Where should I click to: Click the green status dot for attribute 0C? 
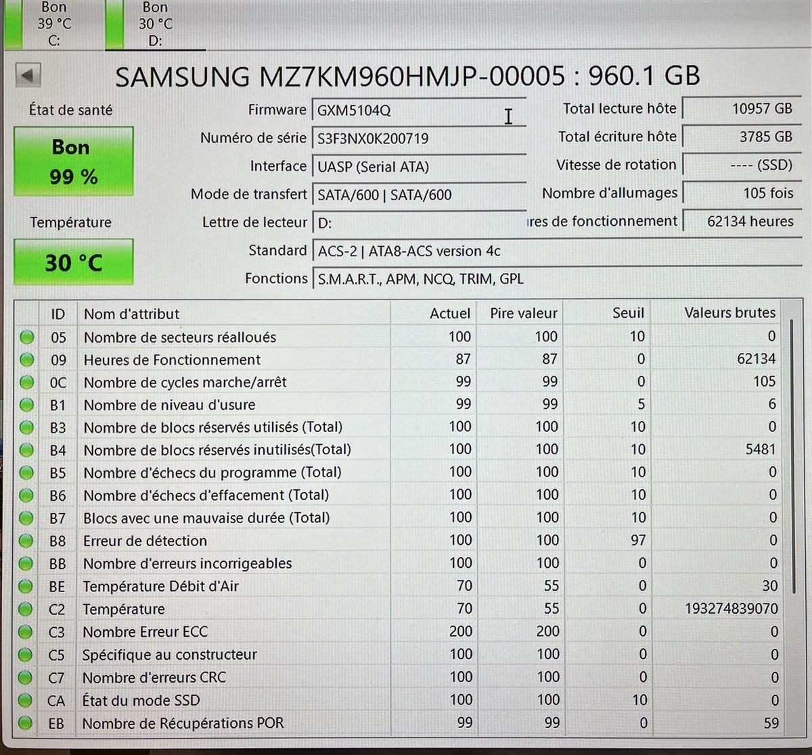pyautogui.click(x=27, y=382)
